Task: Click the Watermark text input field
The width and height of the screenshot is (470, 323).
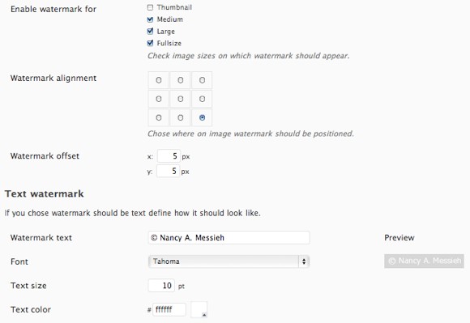Action: (x=229, y=238)
